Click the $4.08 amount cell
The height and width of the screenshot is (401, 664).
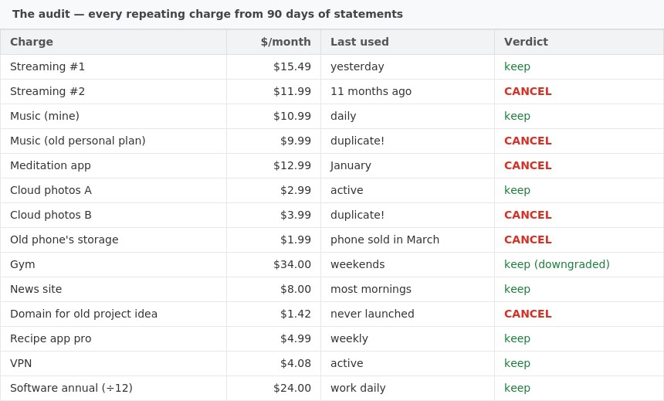pyautogui.click(x=273, y=363)
